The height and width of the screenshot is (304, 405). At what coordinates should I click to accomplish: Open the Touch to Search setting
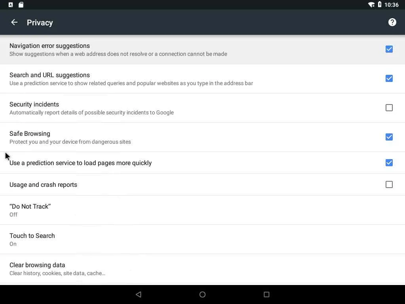[x=202, y=239]
